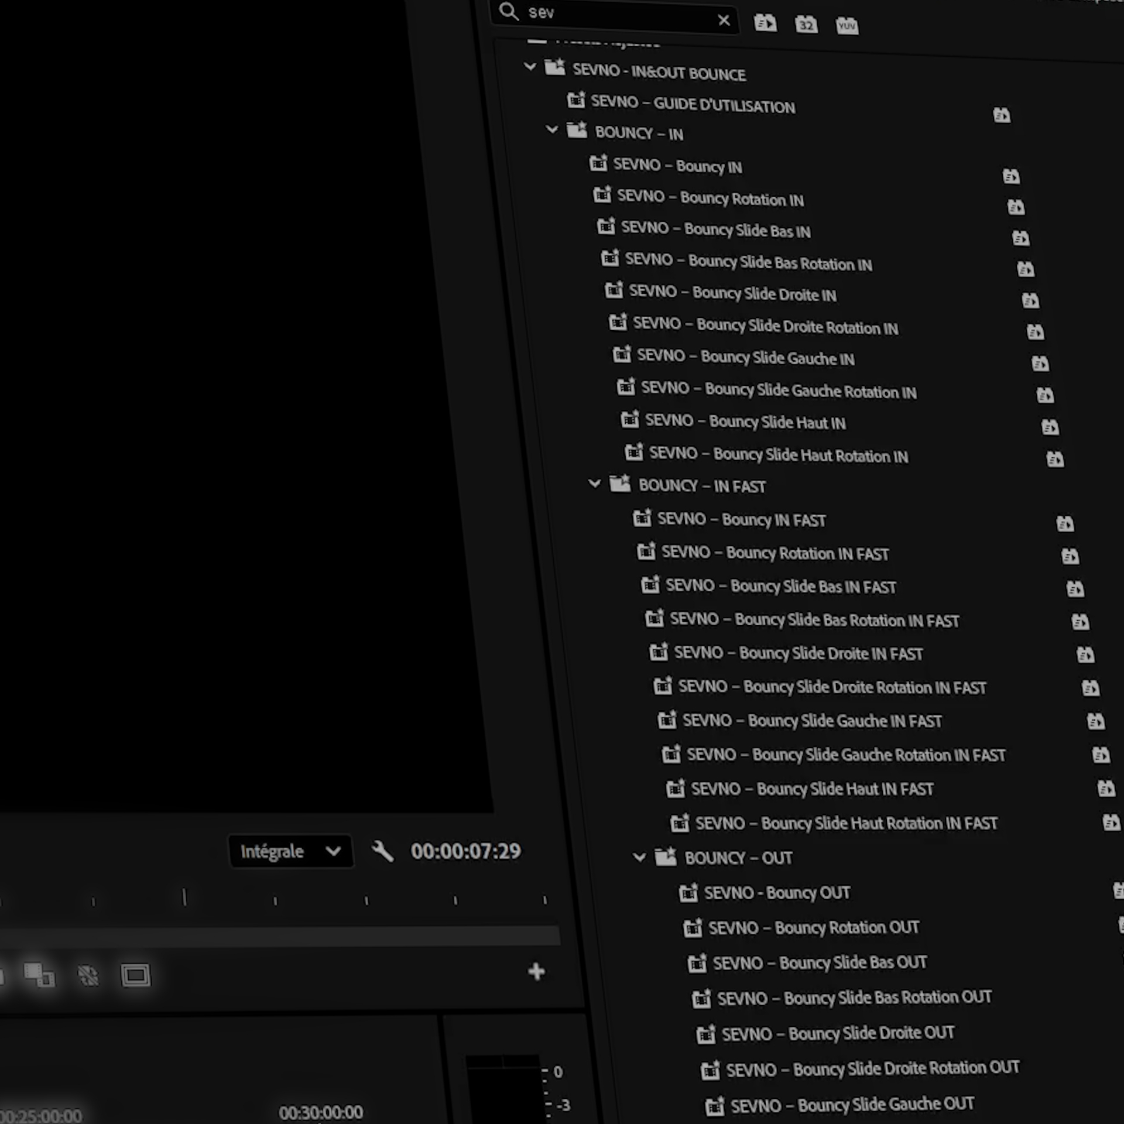
Task: Select SEVNO – GUIDE D'UTILISATION preset
Action: click(x=692, y=104)
